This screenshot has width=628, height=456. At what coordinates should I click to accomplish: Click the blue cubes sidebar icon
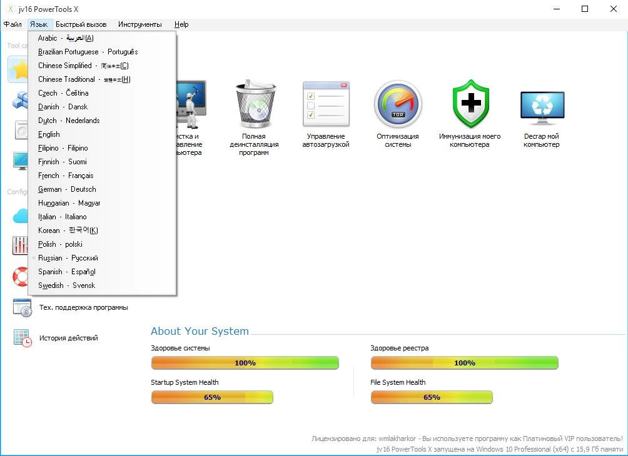(x=20, y=101)
